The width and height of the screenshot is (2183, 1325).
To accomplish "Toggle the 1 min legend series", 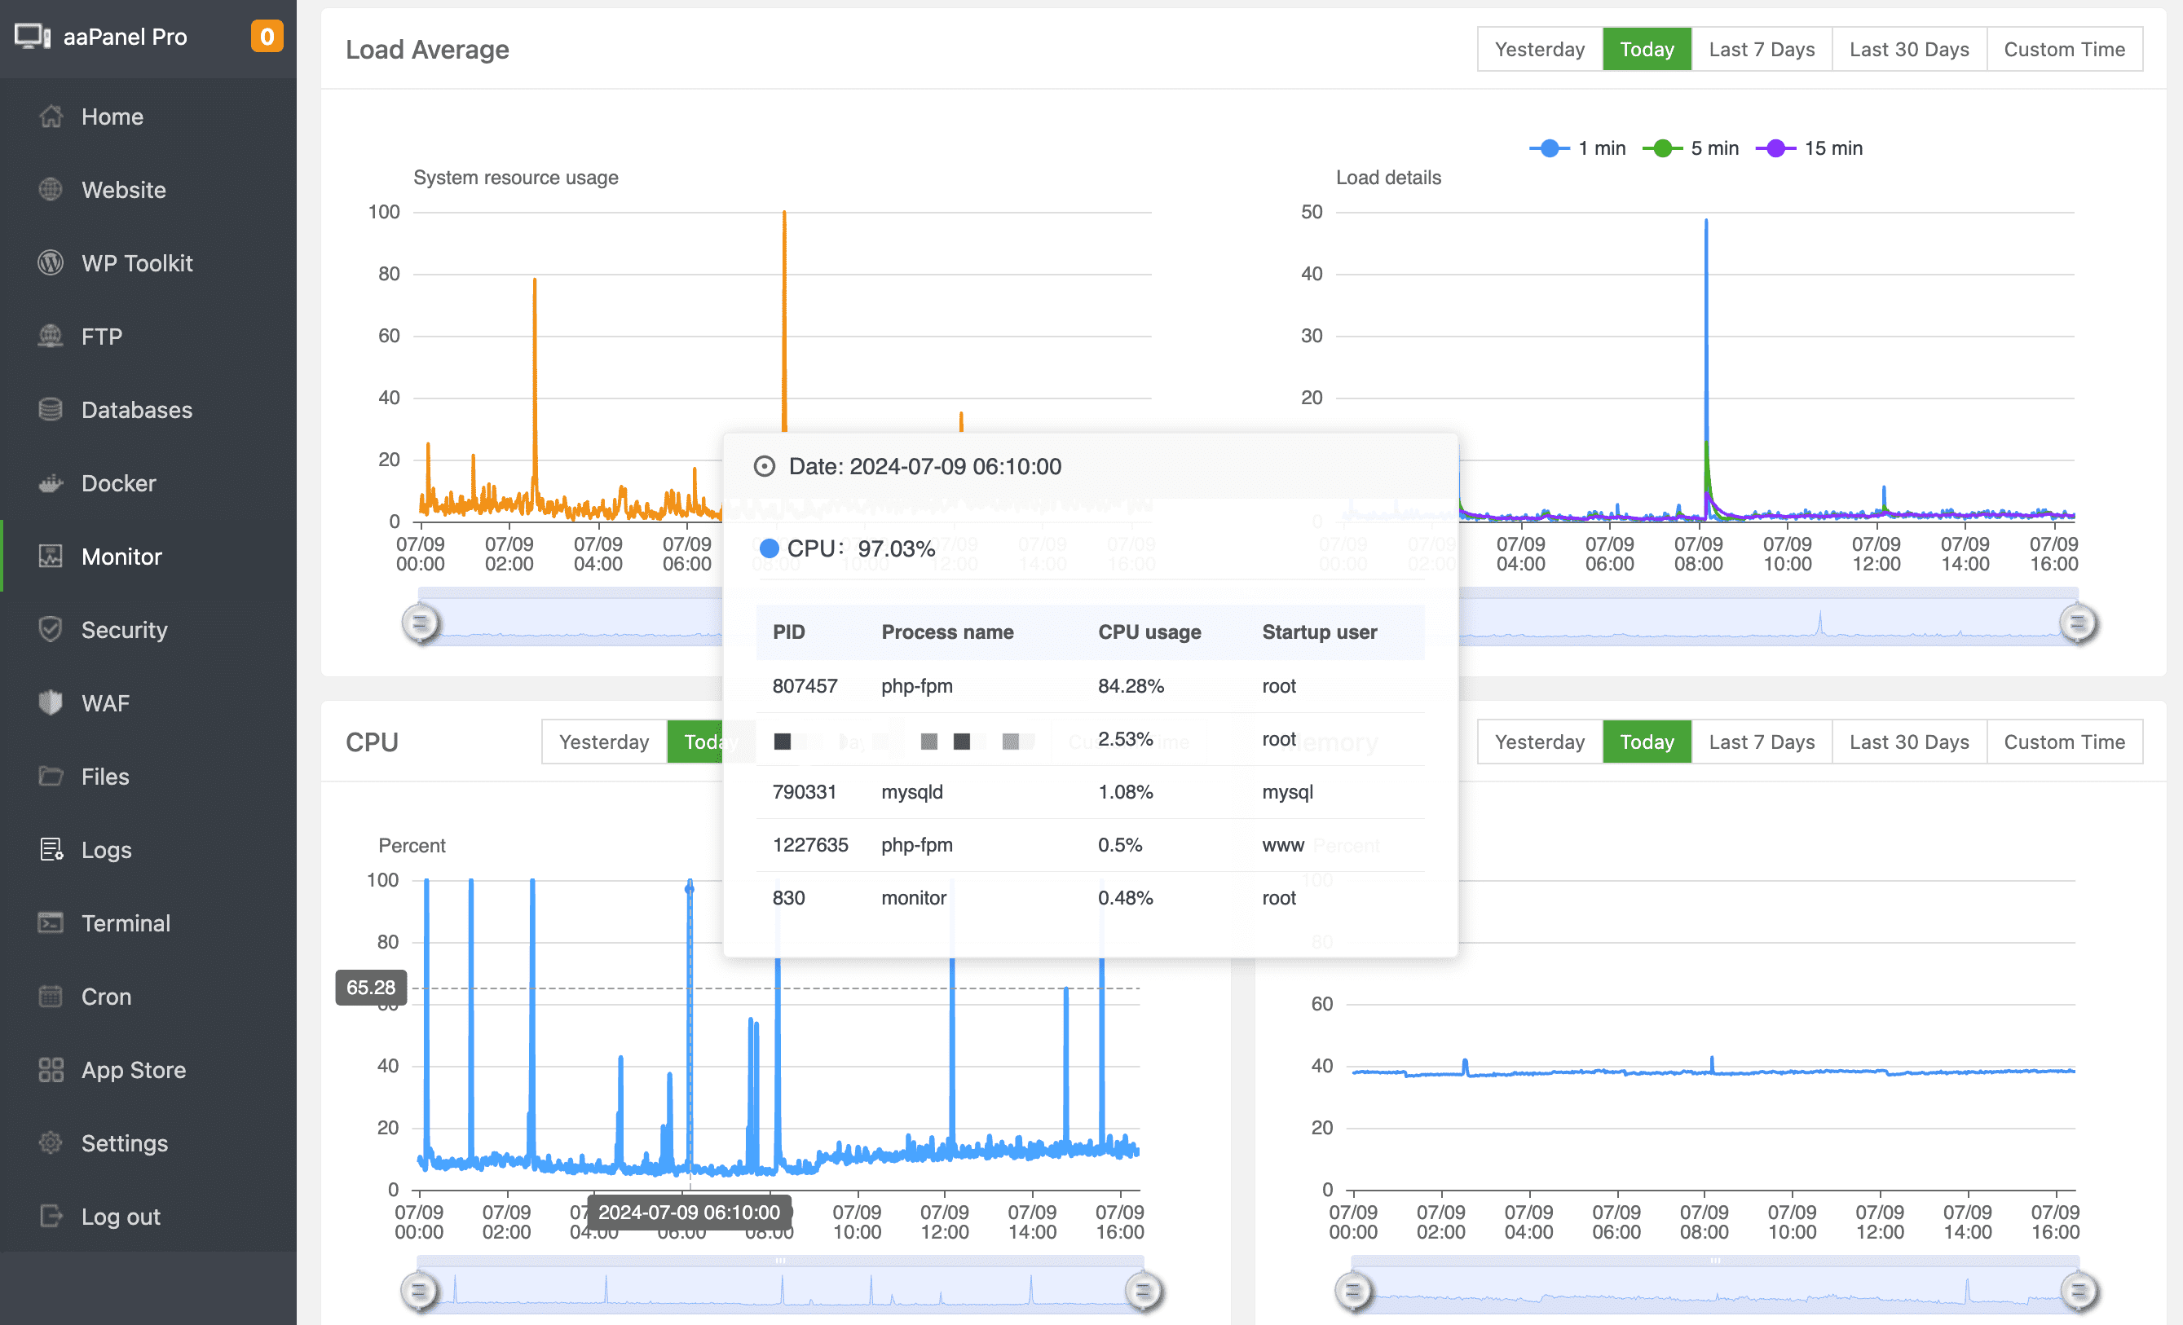I will tap(1578, 148).
